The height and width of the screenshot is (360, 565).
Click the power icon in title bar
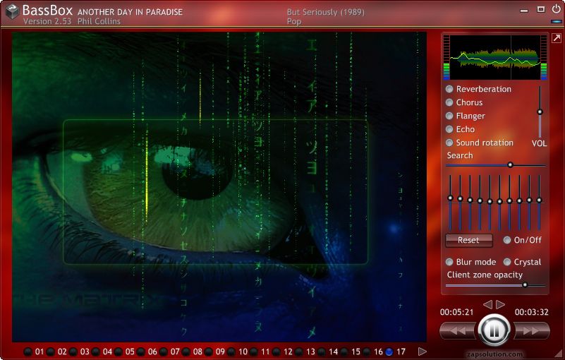tap(556, 9)
